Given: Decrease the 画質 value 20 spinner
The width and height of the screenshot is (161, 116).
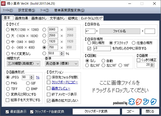Looking at the screenshot, I should pos(152,66).
